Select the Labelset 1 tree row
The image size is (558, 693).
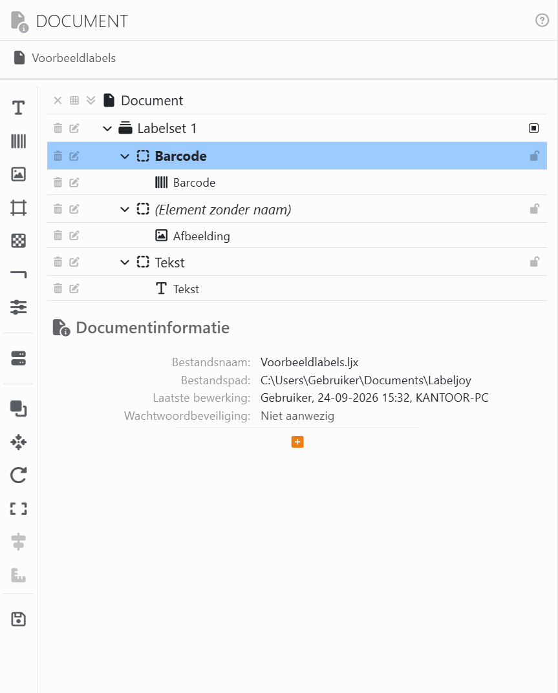pyautogui.click(x=297, y=128)
